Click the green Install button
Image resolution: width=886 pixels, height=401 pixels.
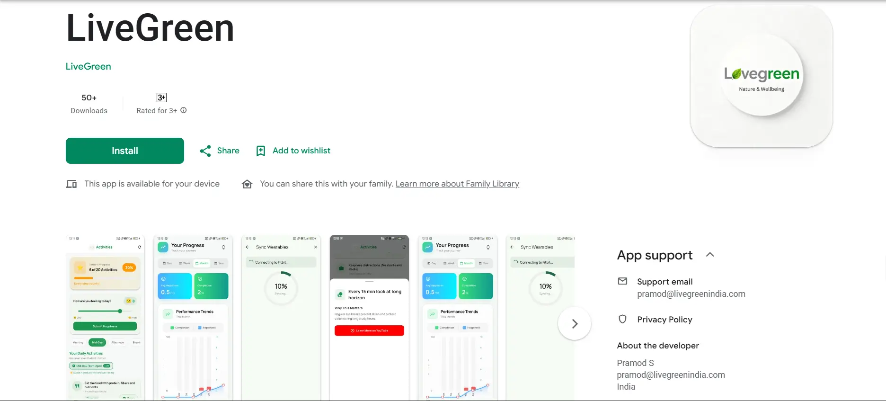point(125,151)
